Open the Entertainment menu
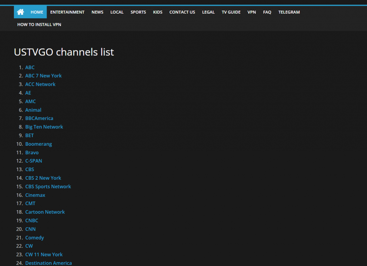 point(67,12)
